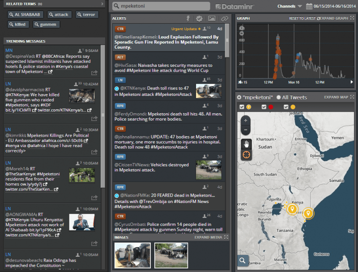Select the "mpeketoni" radio option
The image size is (358, 272).
239,97
